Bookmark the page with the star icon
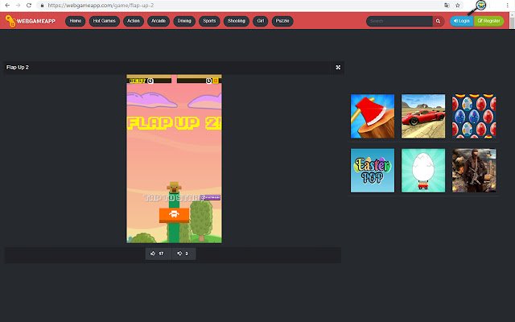The width and height of the screenshot is (515, 322). coord(458,6)
